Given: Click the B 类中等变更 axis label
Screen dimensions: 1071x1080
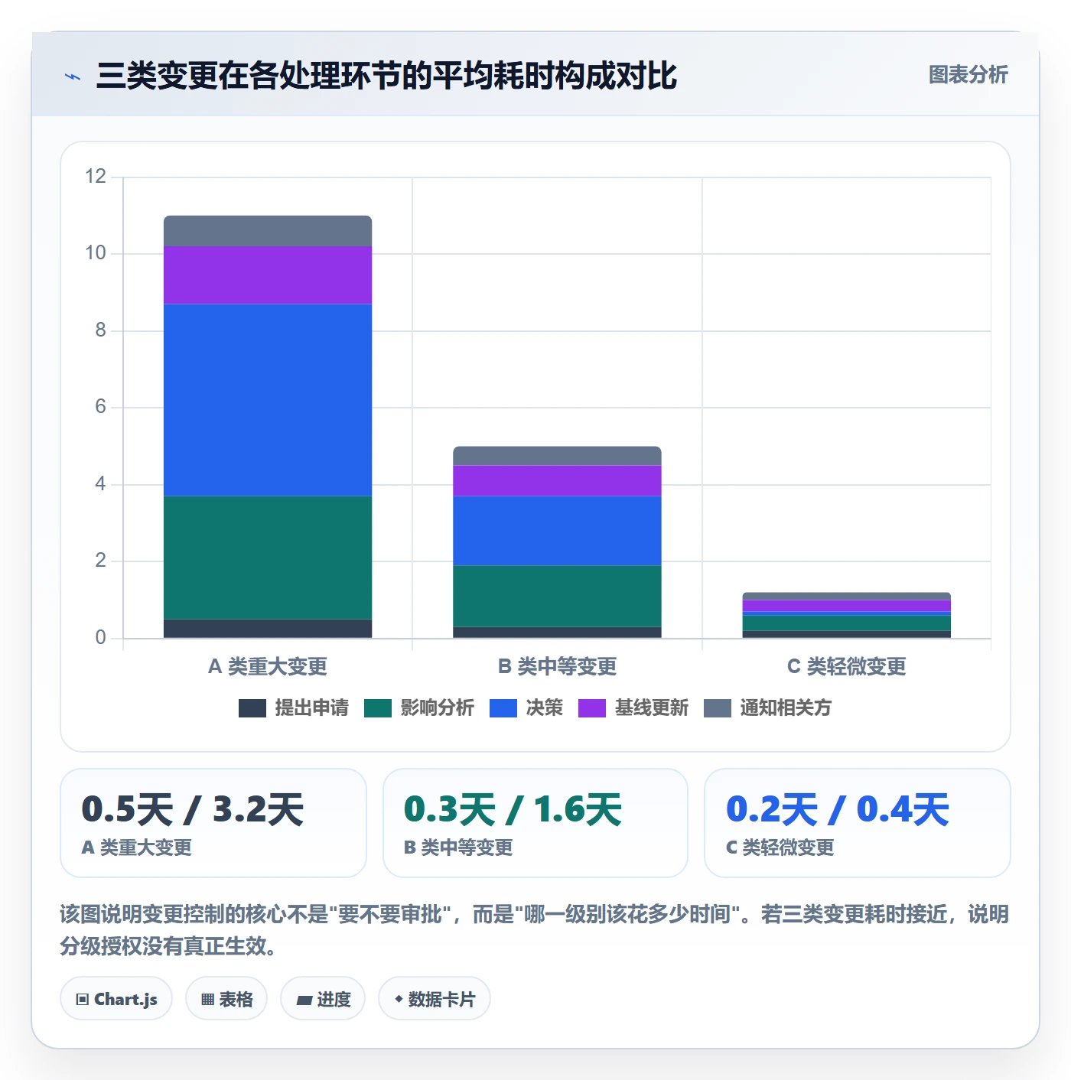Looking at the screenshot, I should point(557,667).
